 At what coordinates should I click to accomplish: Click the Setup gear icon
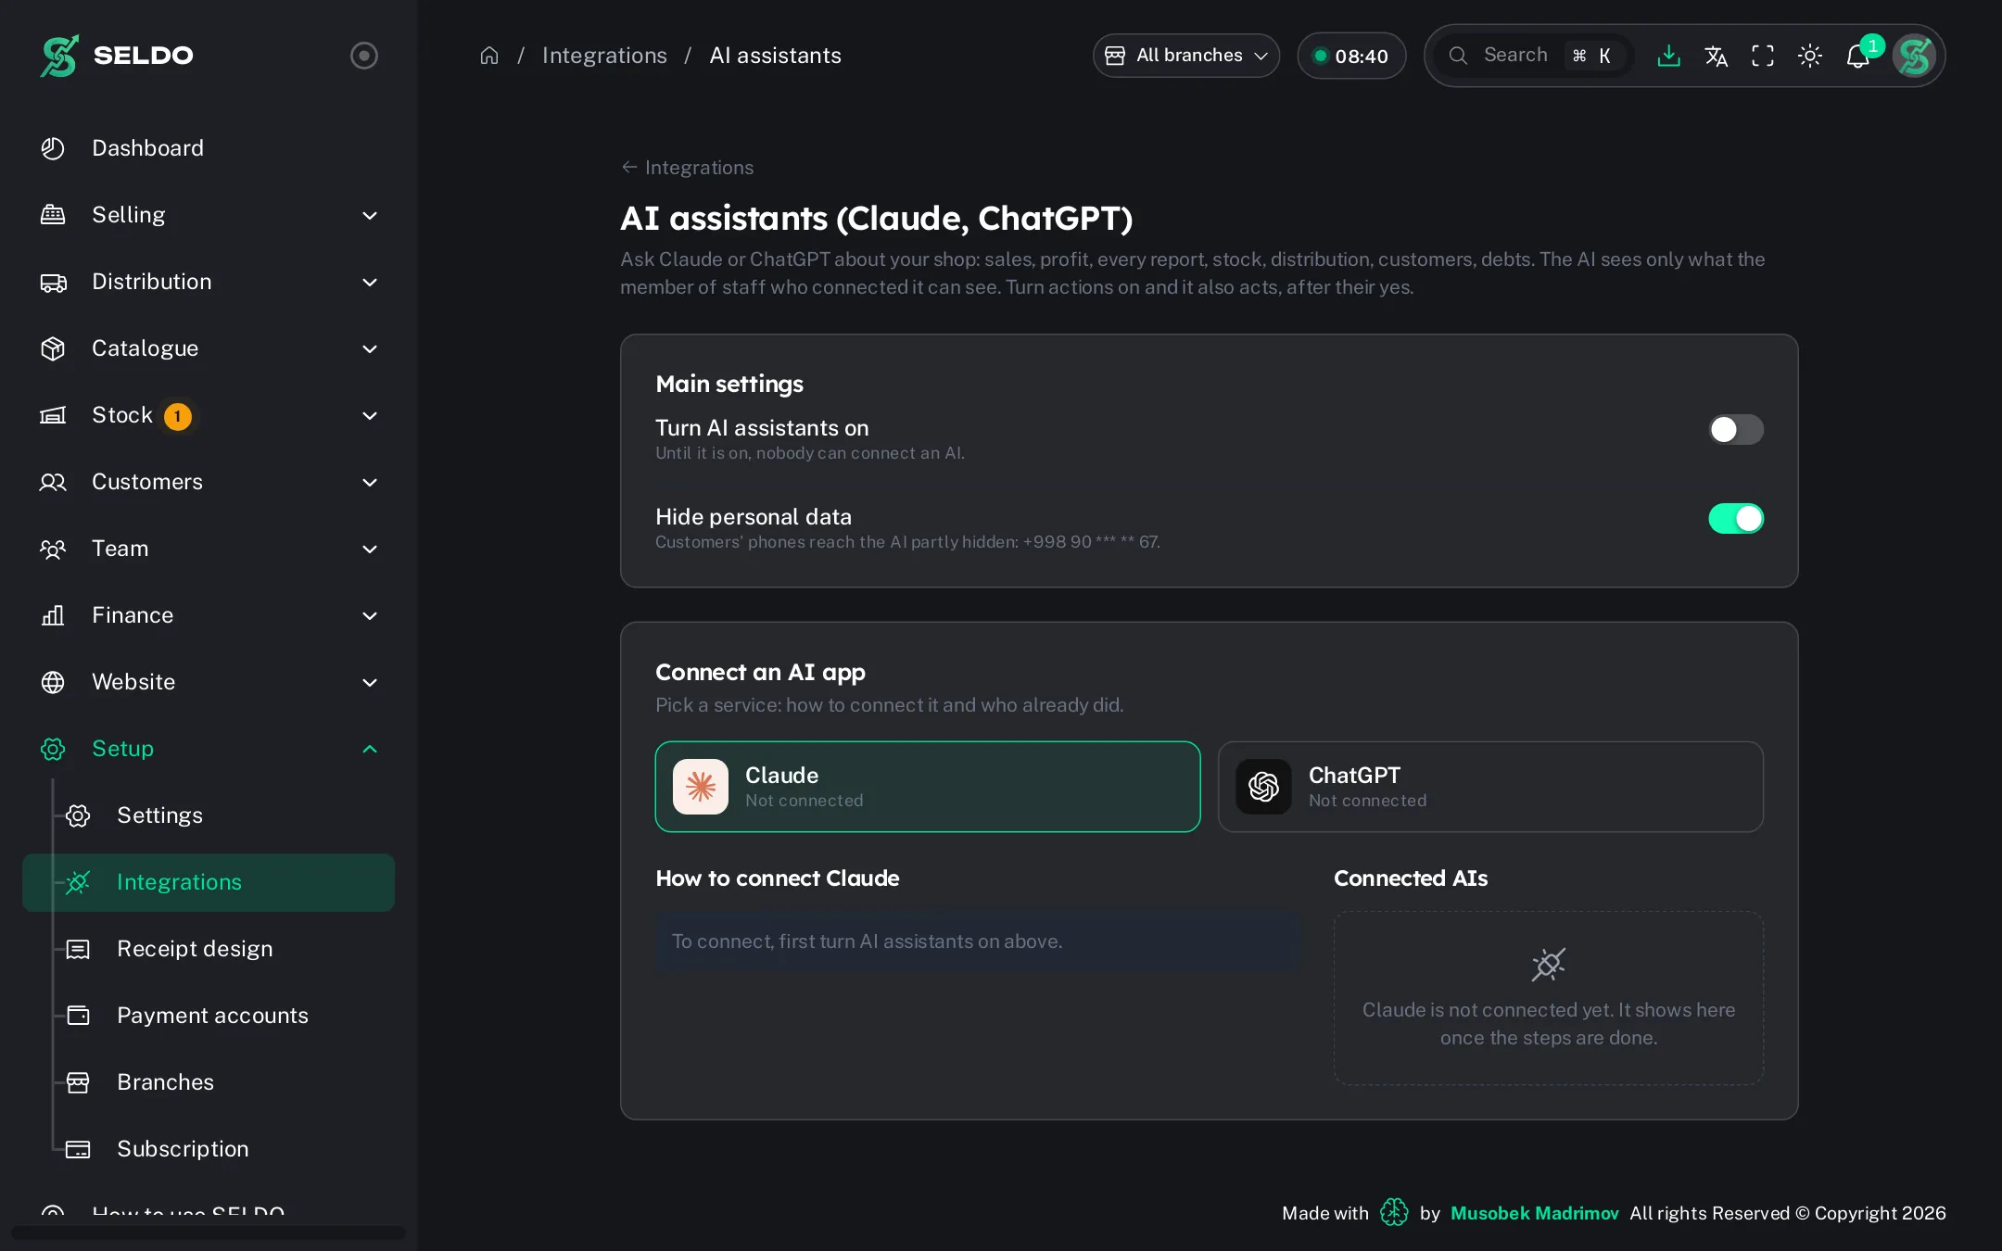53,749
